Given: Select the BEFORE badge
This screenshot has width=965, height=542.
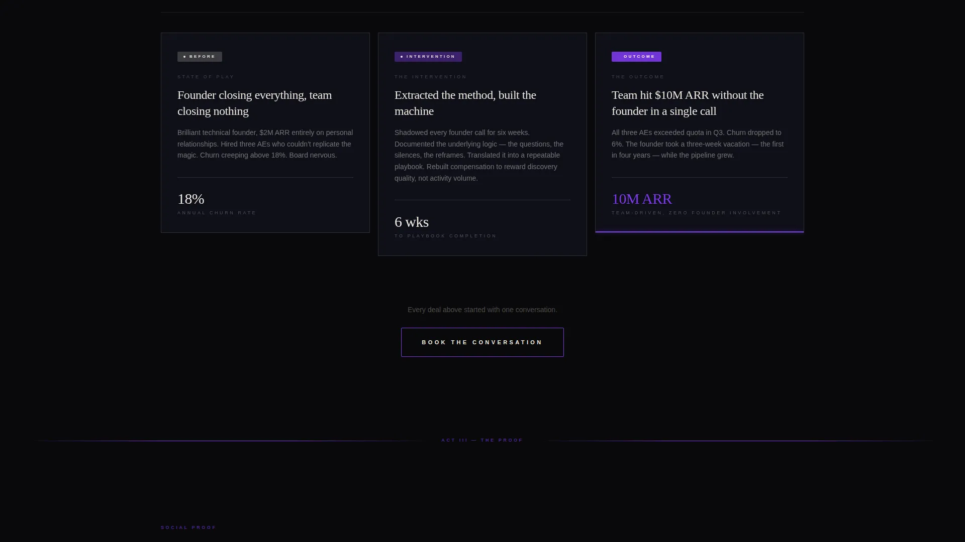Looking at the screenshot, I should (200, 57).
